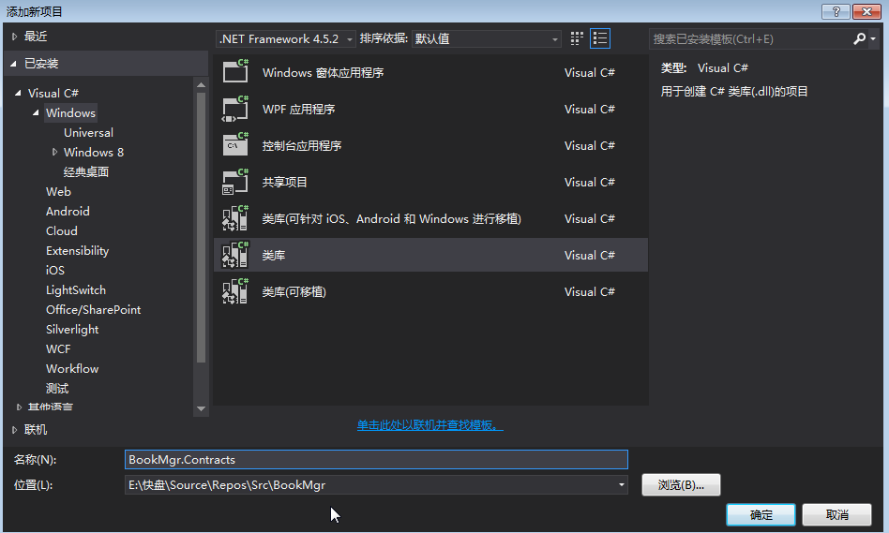Select the Office/SharePoint category
Viewport: 889px width, 533px height.
click(x=93, y=310)
